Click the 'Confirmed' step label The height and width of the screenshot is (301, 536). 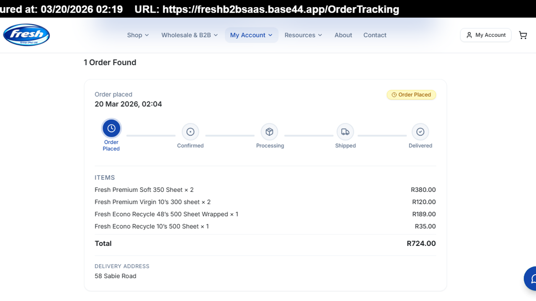(190, 145)
